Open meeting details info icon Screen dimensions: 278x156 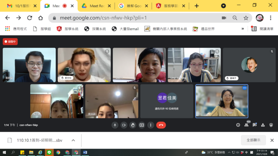coord(238,125)
